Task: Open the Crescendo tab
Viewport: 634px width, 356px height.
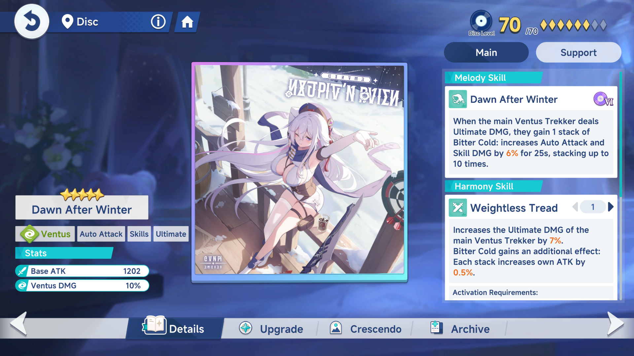Action: point(366,329)
